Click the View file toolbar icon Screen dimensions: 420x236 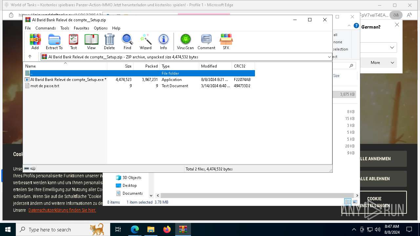91,42
